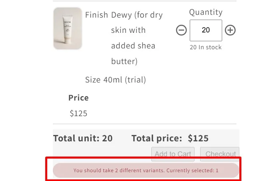Select the 'Currently selected: 1' text
This screenshot has width=275, height=181.
tap(193, 170)
